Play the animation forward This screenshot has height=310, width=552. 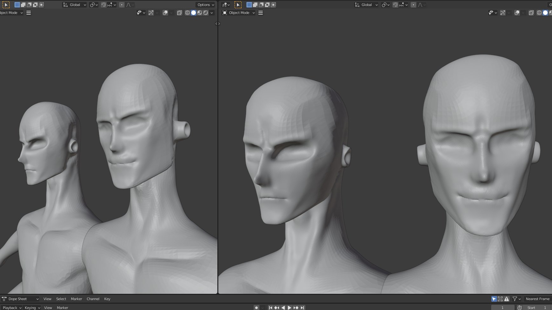(290, 307)
